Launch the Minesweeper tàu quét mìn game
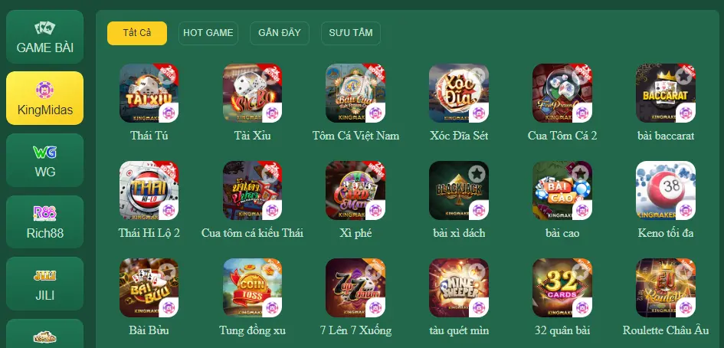 [x=458, y=287]
